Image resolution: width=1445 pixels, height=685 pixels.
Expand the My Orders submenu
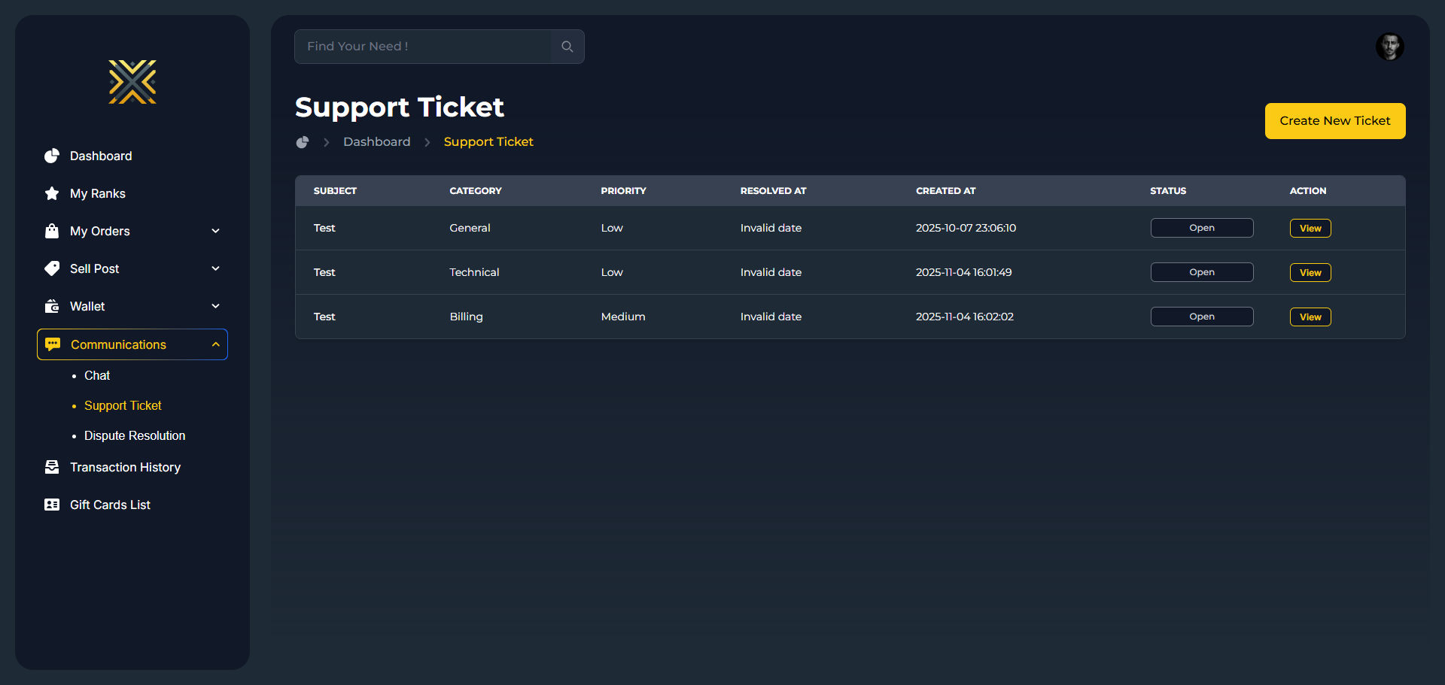(x=215, y=231)
